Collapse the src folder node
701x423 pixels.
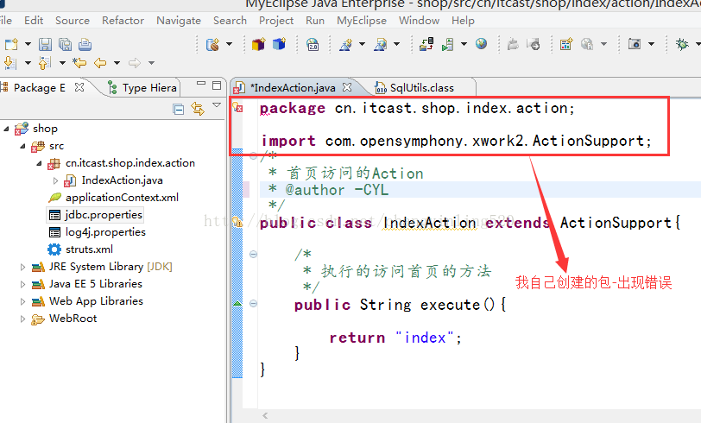click(x=22, y=146)
